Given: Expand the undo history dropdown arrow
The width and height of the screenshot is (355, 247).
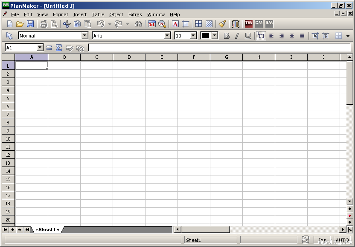Looking at the screenshot, I should click(x=110, y=24).
